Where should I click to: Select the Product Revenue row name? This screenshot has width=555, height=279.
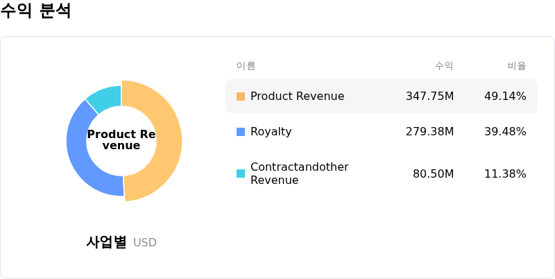tap(297, 96)
